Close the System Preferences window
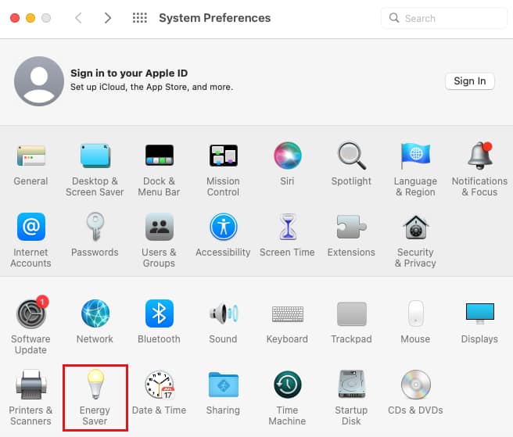 point(15,18)
